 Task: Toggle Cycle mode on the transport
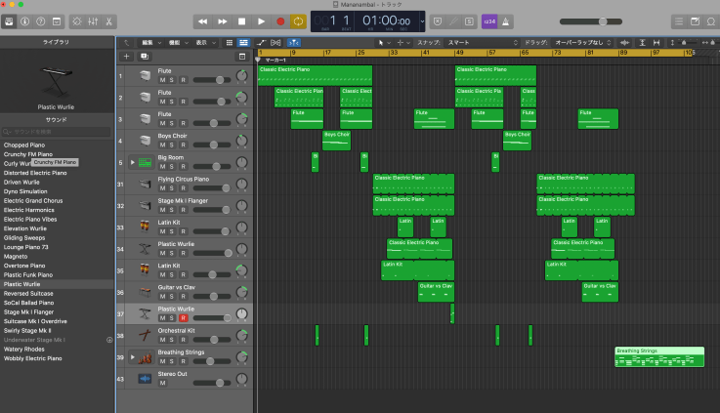point(298,21)
